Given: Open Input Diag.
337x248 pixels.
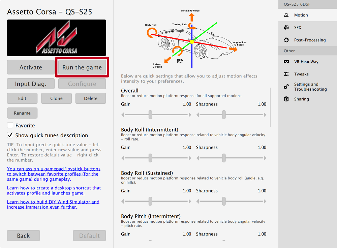Looking at the screenshot, I should click(31, 84).
